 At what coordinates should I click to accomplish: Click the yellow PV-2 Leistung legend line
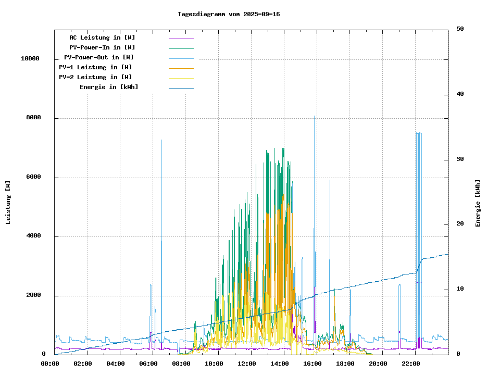181,78
